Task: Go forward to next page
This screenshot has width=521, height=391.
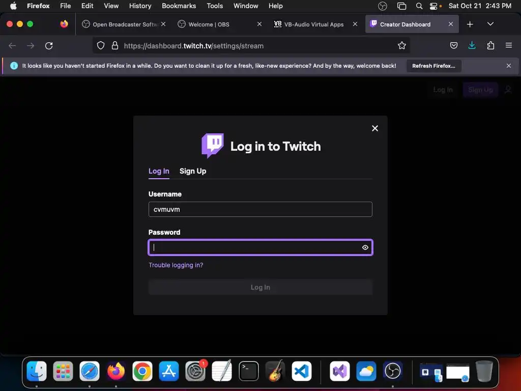Action: coord(31,45)
